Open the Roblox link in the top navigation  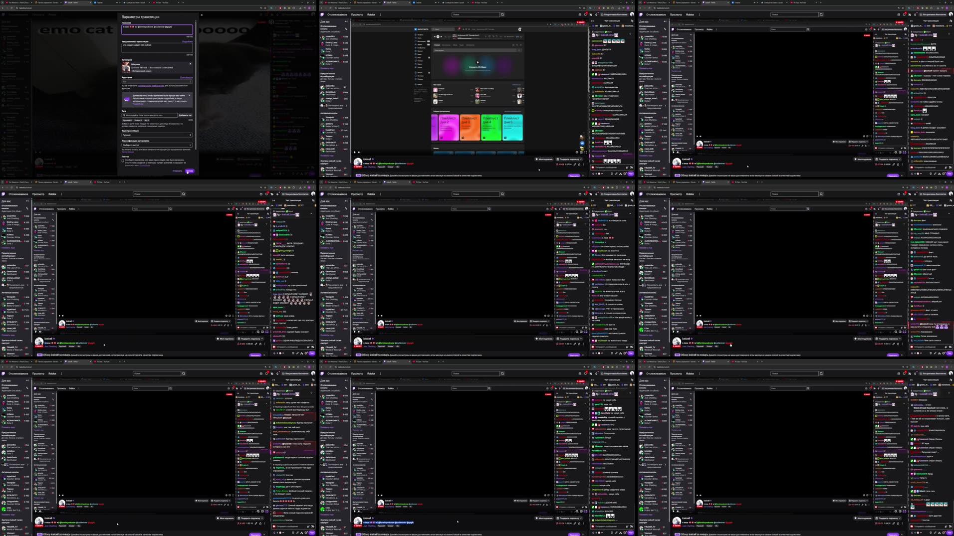(370, 14)
